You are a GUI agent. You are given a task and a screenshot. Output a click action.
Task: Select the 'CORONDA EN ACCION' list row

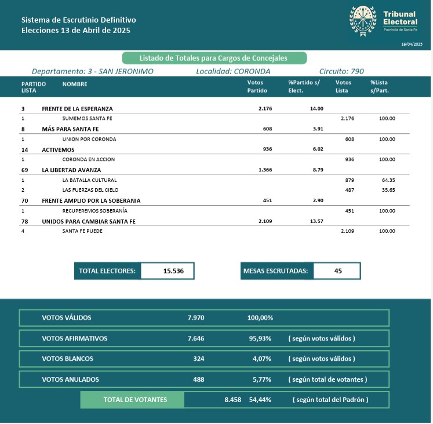coord(214,159)
